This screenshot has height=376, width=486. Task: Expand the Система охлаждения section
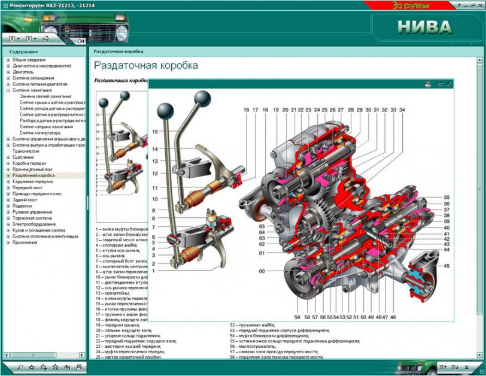point(8,78)
